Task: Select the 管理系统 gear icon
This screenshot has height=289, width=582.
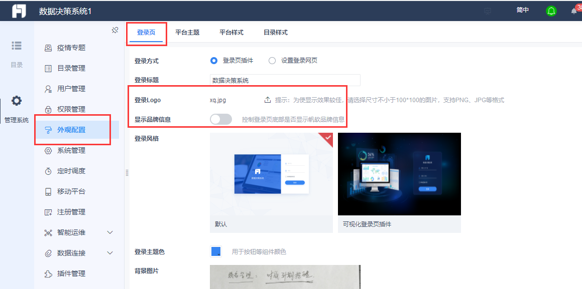Action: 17,101
